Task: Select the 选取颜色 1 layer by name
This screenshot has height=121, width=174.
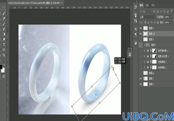Action: [162, 67]
